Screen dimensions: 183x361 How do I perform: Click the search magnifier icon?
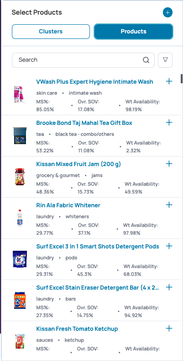146,60
